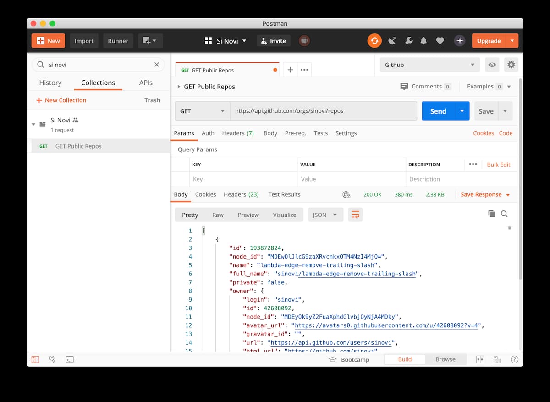The width and height of the screenshot is (550, 402).
Task: Open Bootcamp from status bar
Action: (349, 359)
